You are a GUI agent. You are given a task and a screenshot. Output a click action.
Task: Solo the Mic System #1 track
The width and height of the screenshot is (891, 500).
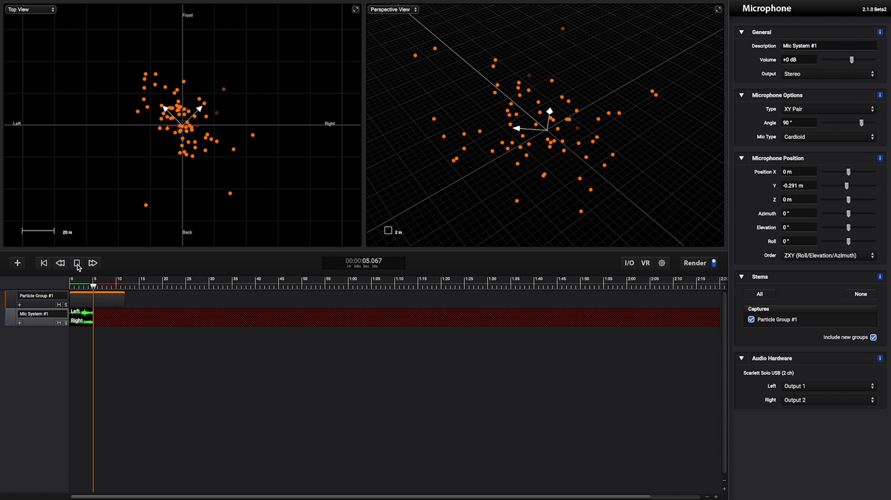click(65, 323)
